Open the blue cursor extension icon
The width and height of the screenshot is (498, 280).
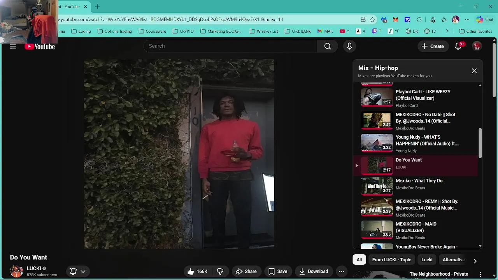coord(407,19)
